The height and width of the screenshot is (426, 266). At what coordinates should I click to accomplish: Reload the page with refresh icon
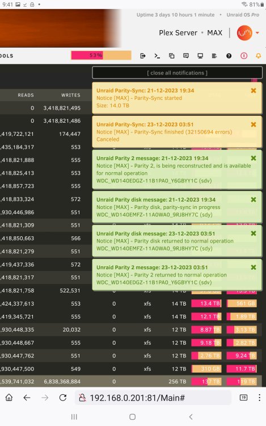coord(63,398)
